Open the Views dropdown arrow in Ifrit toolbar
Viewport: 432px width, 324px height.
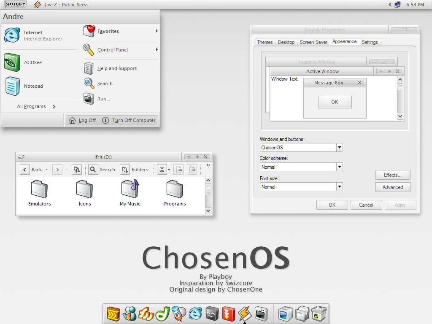169,170
